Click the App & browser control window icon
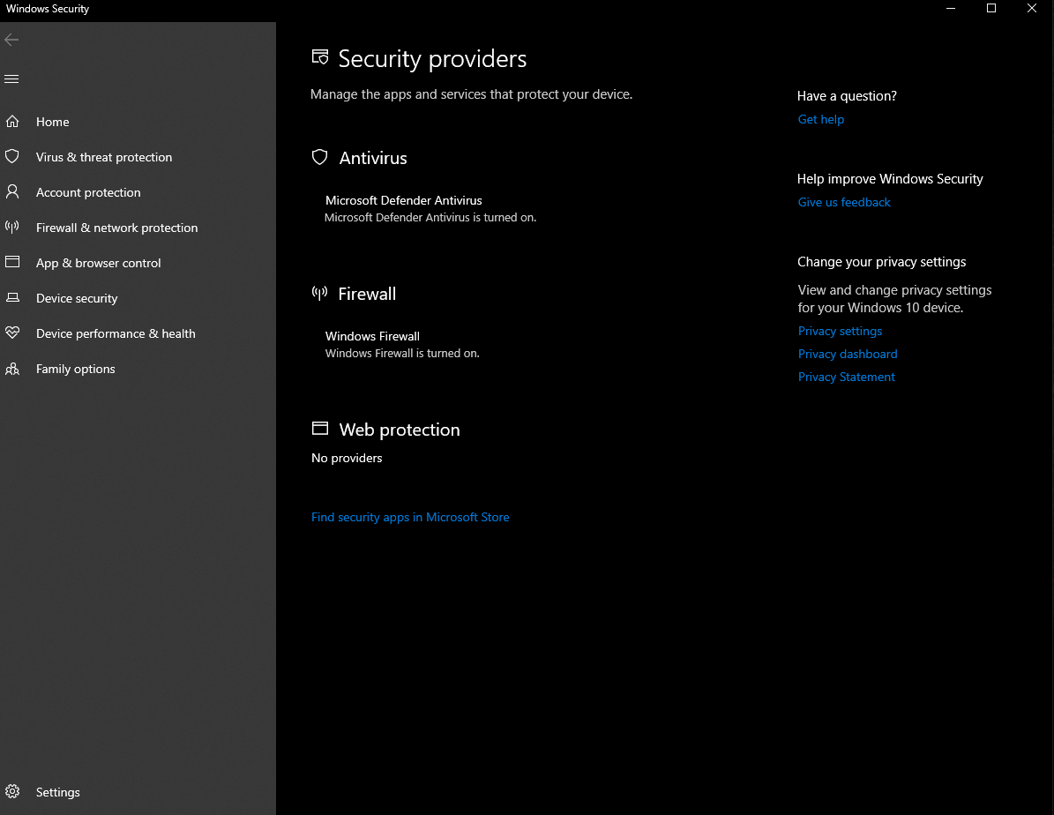 [12, 262]
